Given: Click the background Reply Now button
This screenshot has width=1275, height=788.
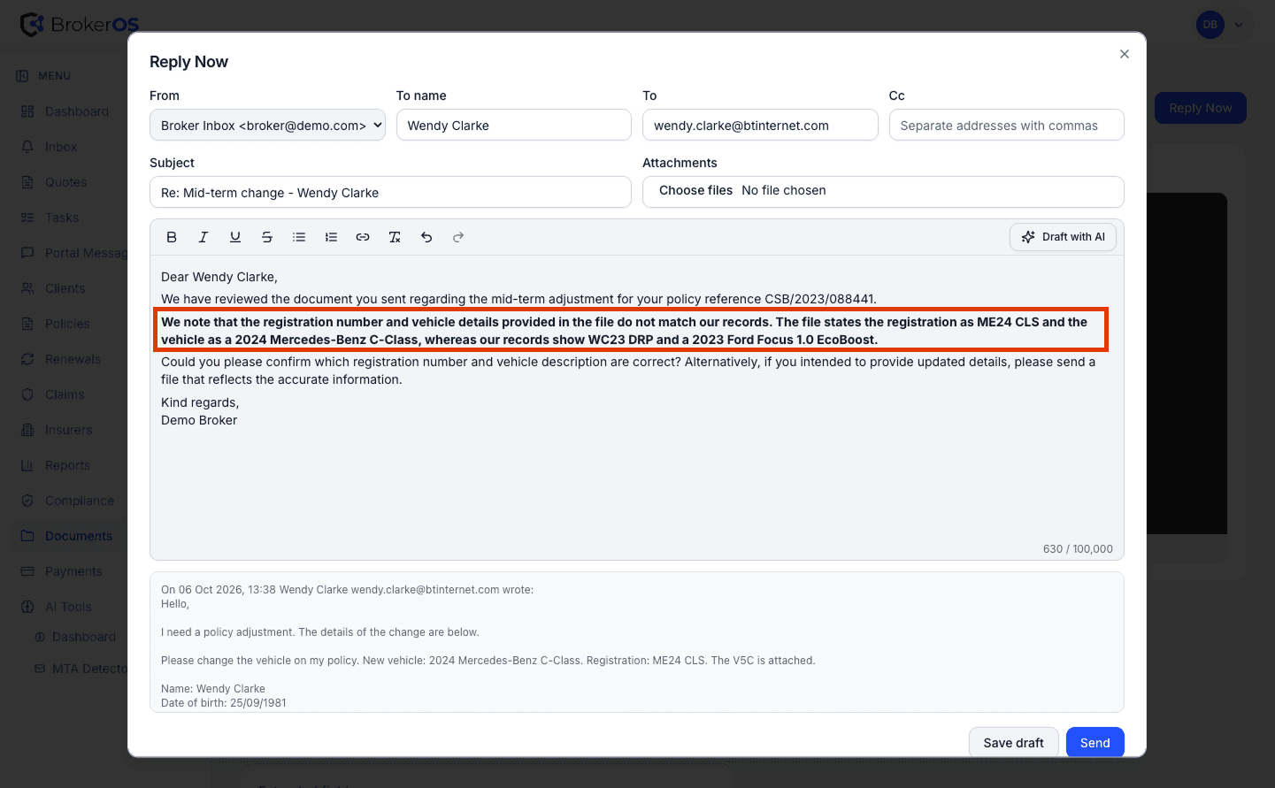Looking at the screenshot, I should pyautogui.click(x=1200, y=108).
